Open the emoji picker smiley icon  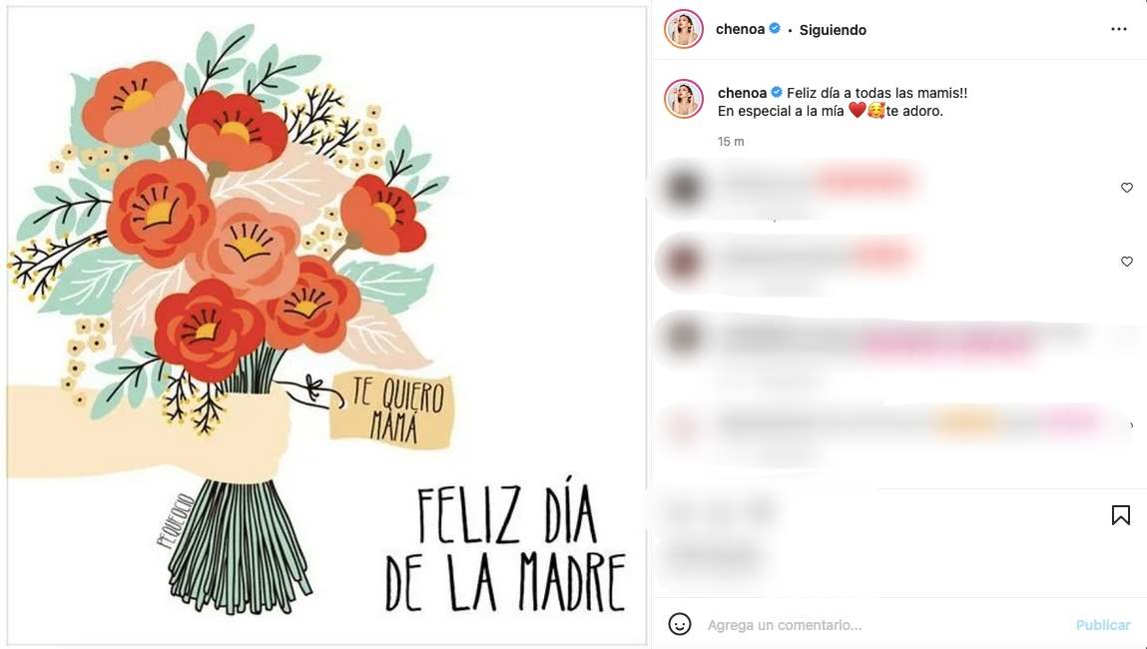(680, 624)
